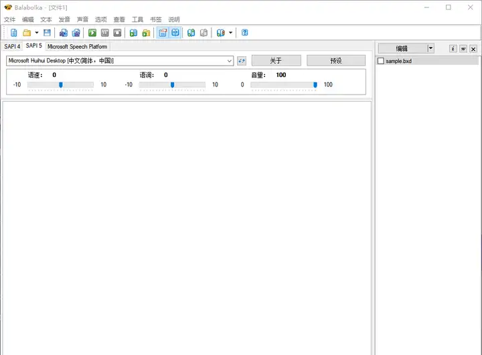This screenshot has height=355, width=482.
Task: Open the 选项 menu
Action: click(101, 19)
